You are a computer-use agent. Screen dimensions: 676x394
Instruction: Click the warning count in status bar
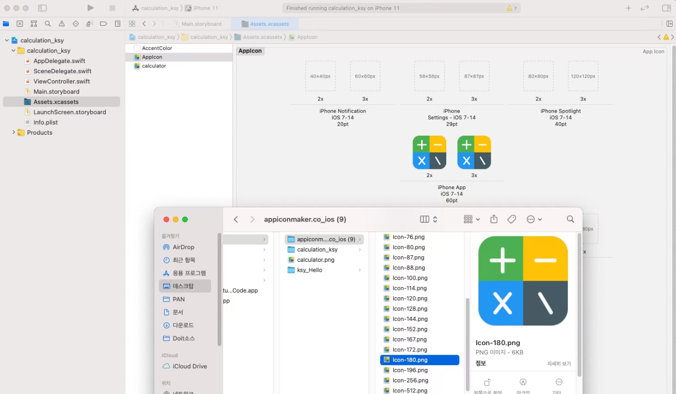point(512,8)
